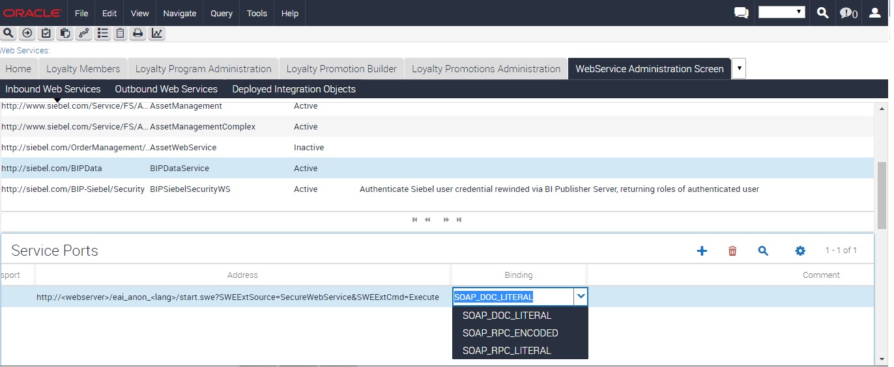Click the paste clipboard toolbar icon

coord(65,33)
